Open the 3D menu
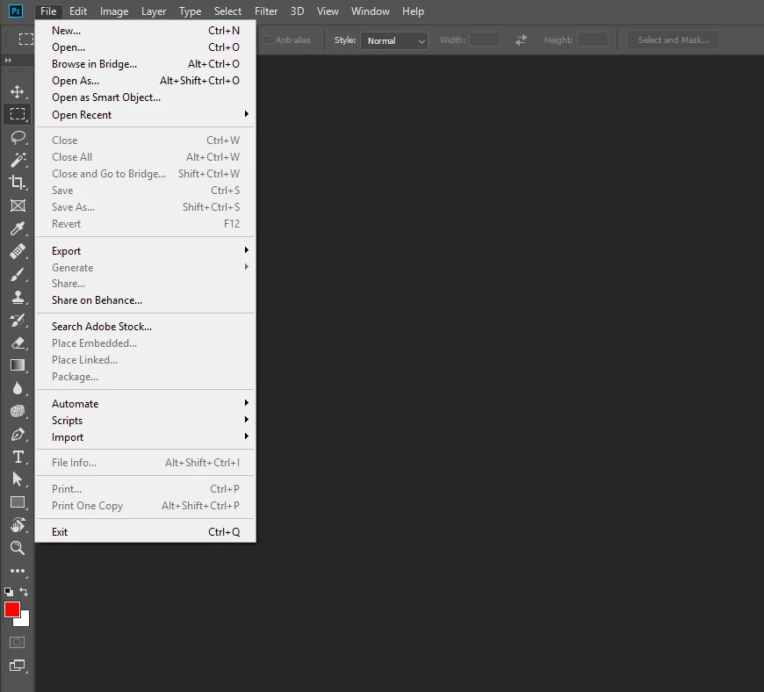The image size is (764, 692). click(x=297, y=11)
